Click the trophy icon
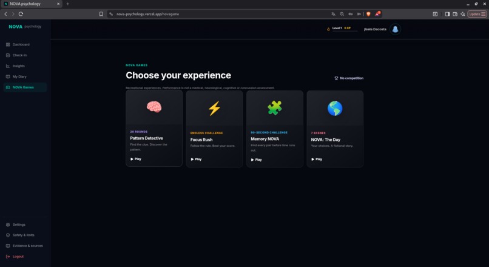The image size is (489, 267). [336, 78]
